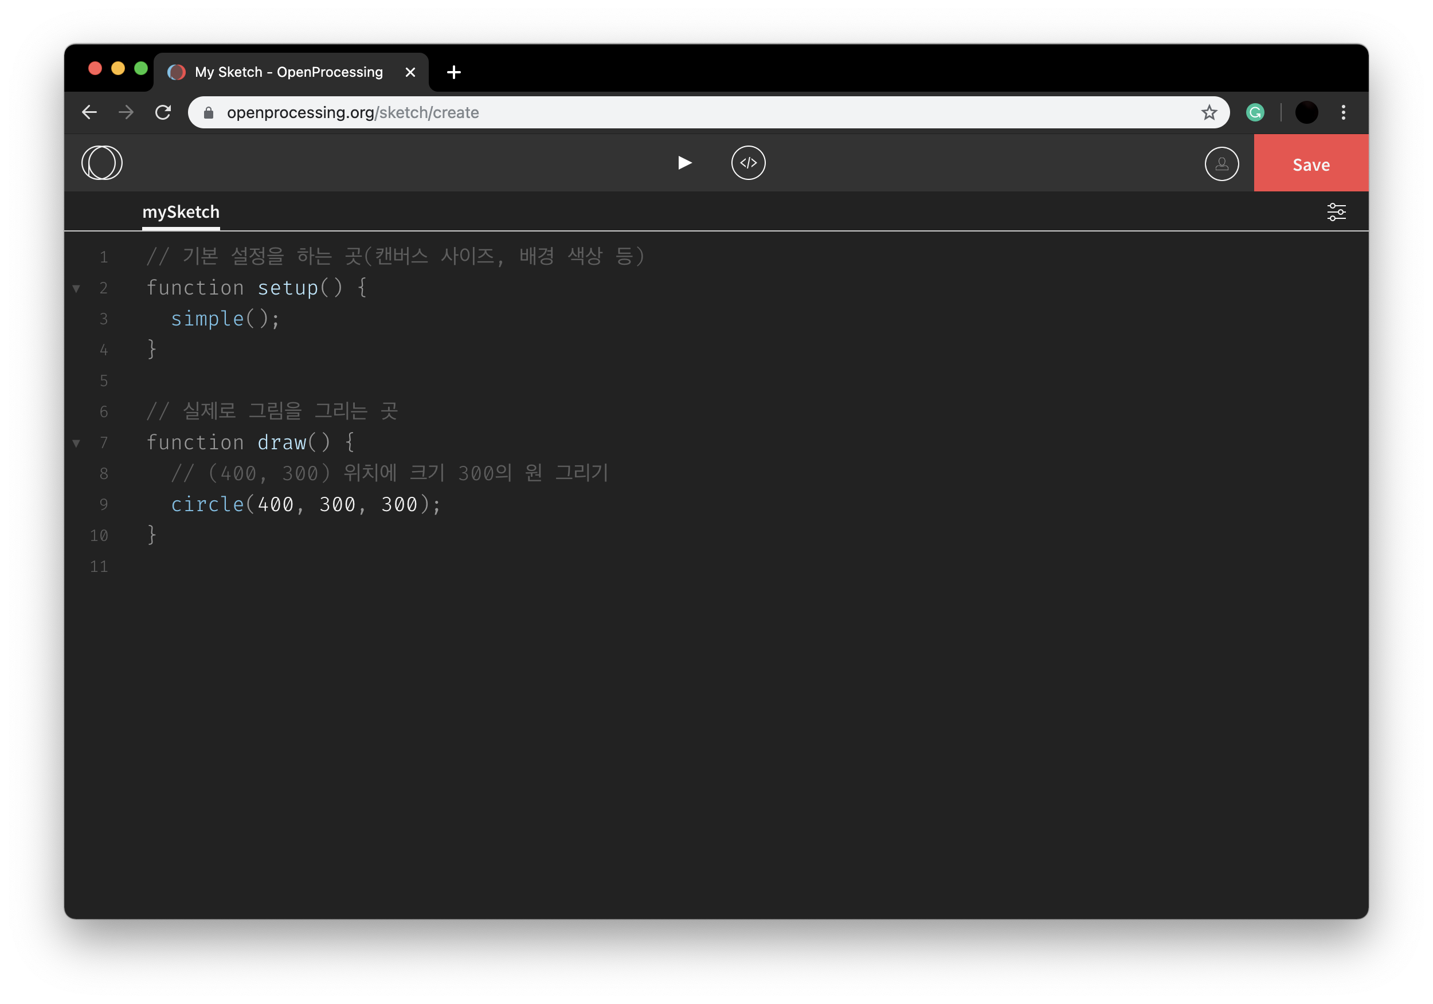The height and width of the screenshot is (1004, 1433).
Task: Click the Save button
Action: click(x=1311, y=164)
